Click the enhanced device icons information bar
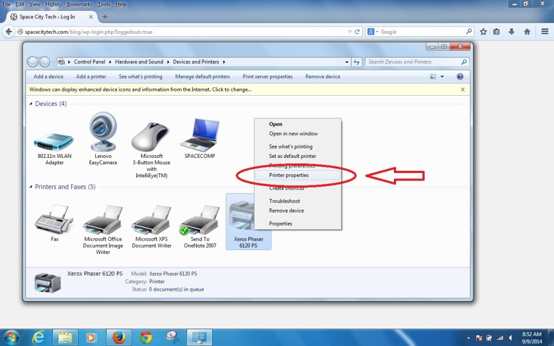Screen dimensions: 554x346 248,90
